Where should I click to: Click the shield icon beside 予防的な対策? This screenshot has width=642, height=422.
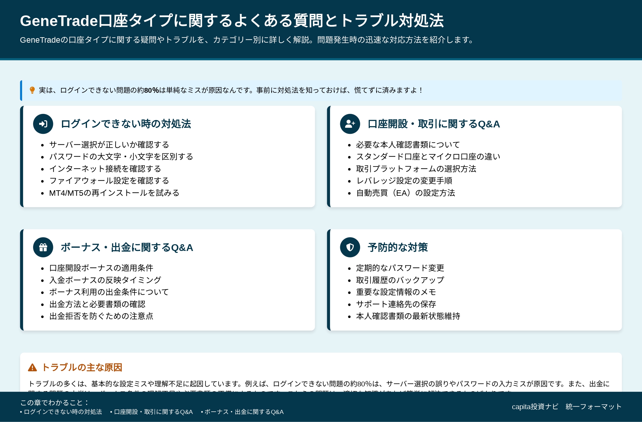coord(350,247)
